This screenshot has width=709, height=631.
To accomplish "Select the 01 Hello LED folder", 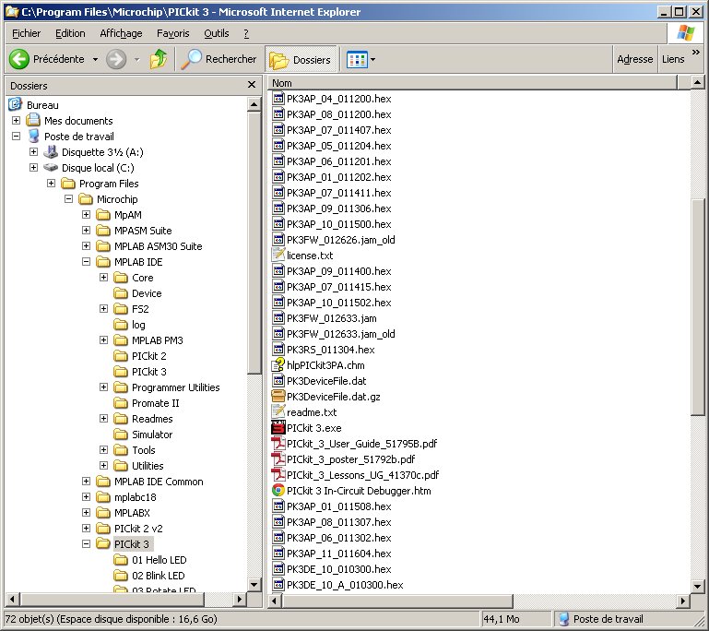I will click(149, 560).
